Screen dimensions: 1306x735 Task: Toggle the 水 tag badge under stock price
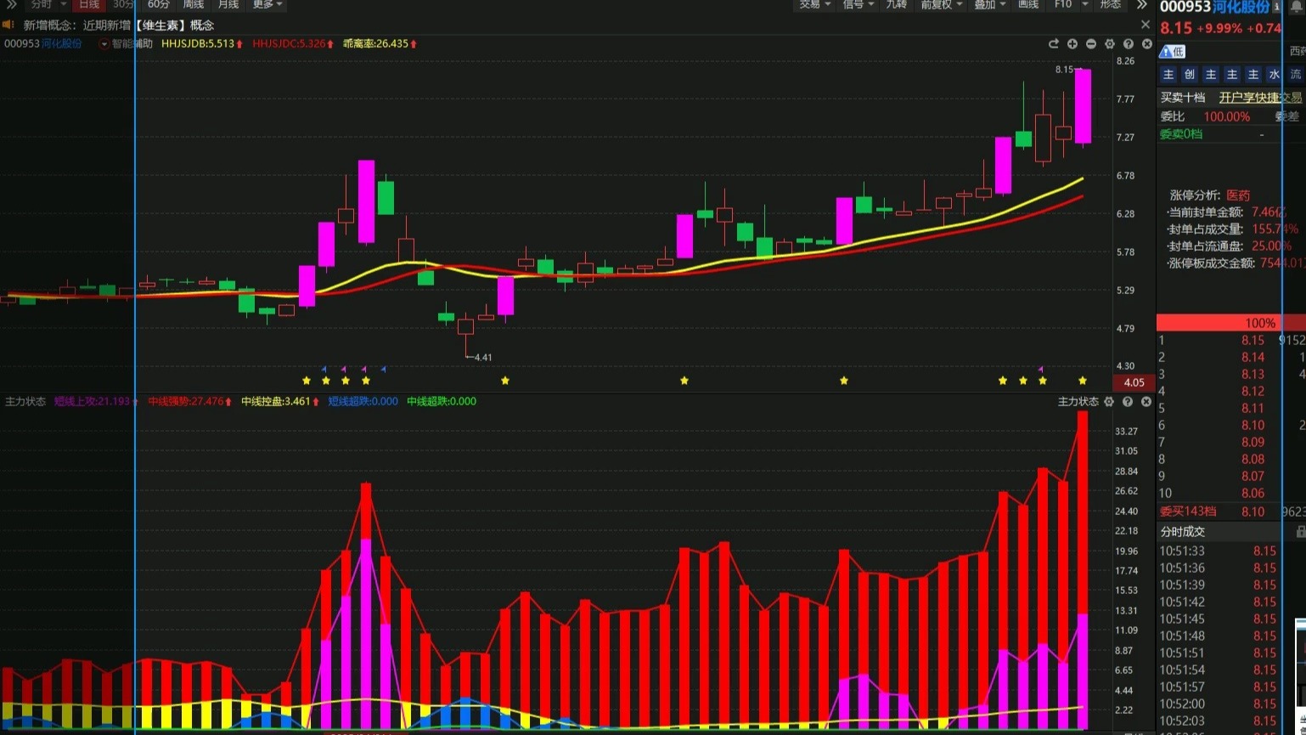point(1274,75)
